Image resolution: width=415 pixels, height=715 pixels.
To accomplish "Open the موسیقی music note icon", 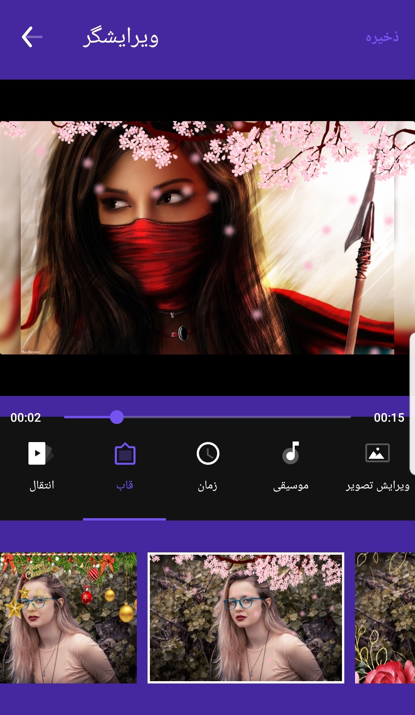I will pyautogui.click(x=291, y=453).
